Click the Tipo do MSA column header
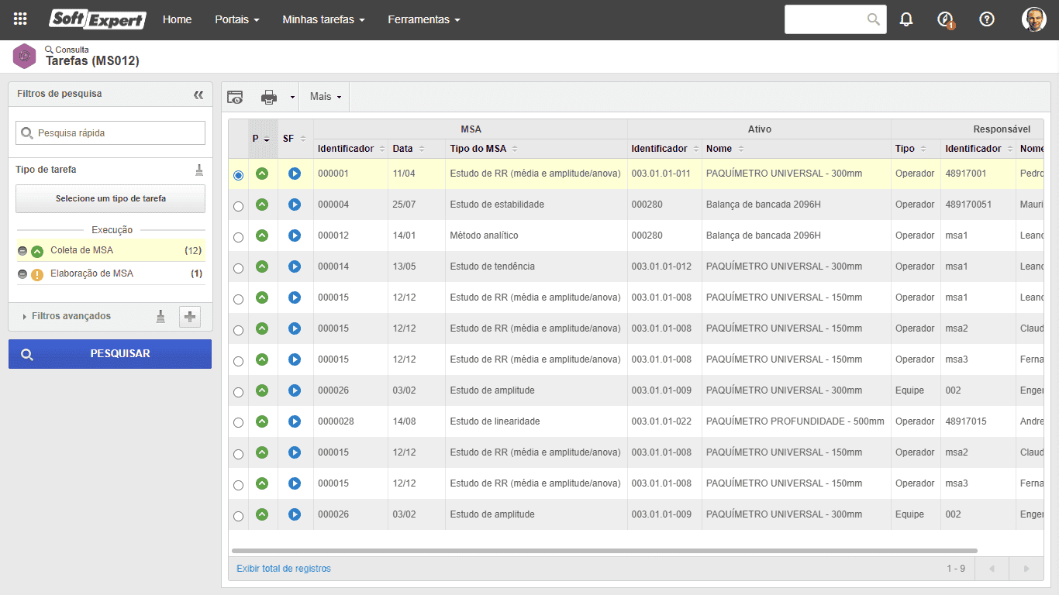 click(478, 149)
